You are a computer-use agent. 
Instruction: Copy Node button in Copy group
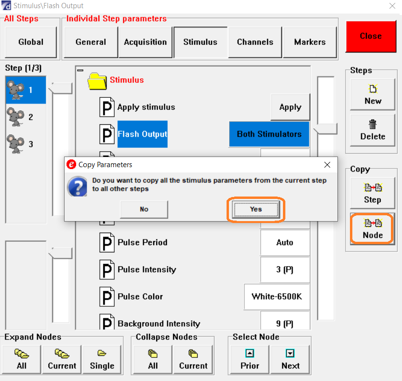click(373, 229)
